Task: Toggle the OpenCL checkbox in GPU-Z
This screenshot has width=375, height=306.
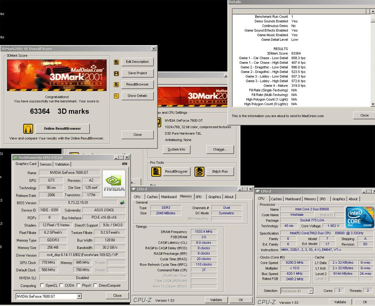Action: pyautogui.click(x=42, y=285)
